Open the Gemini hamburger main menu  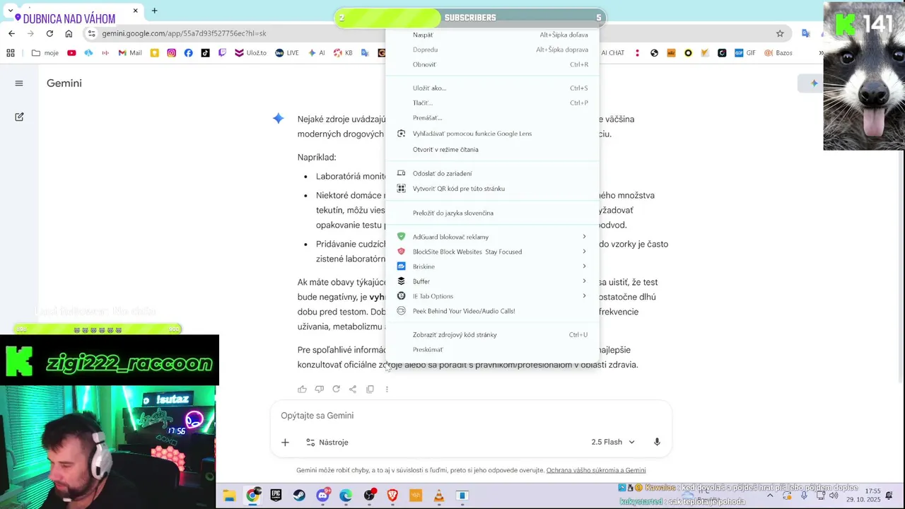(x=19, y=83)
